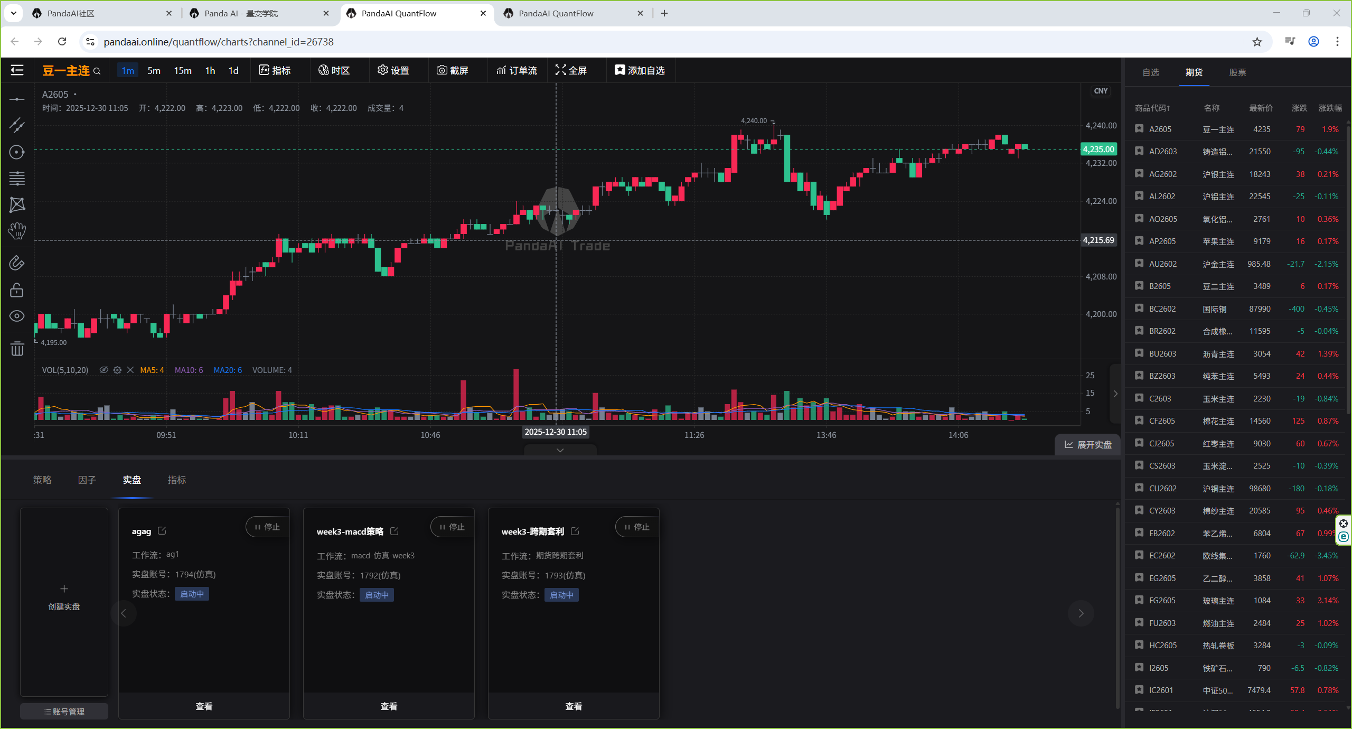Open 账号管理 account management

(x=64, y=712)
